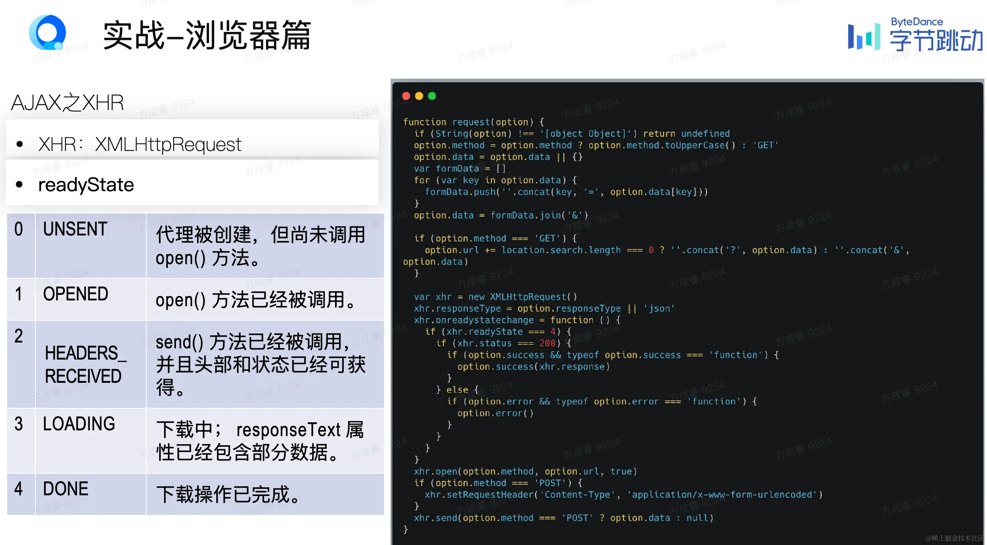Screen dimensions: 987x545
Task: Click the xhr.send code line
Action: coord(563,518)
